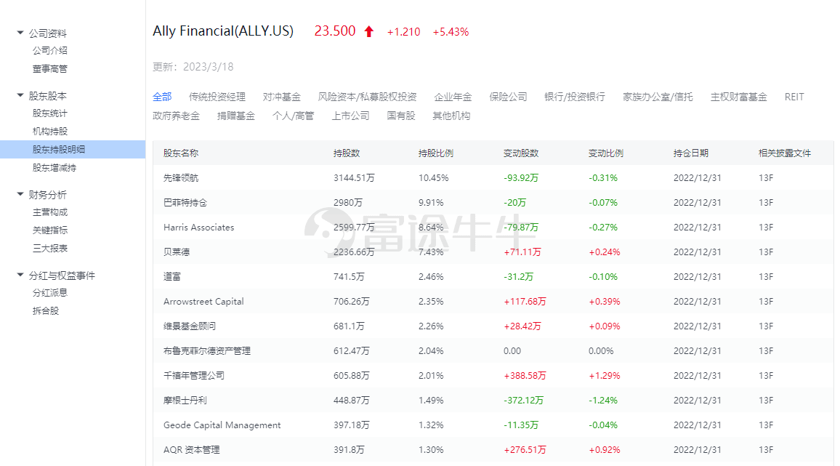Screen dimensions: 840x466
Task: Click the 3144.51万 holdings value
Action: pos(354,178)
